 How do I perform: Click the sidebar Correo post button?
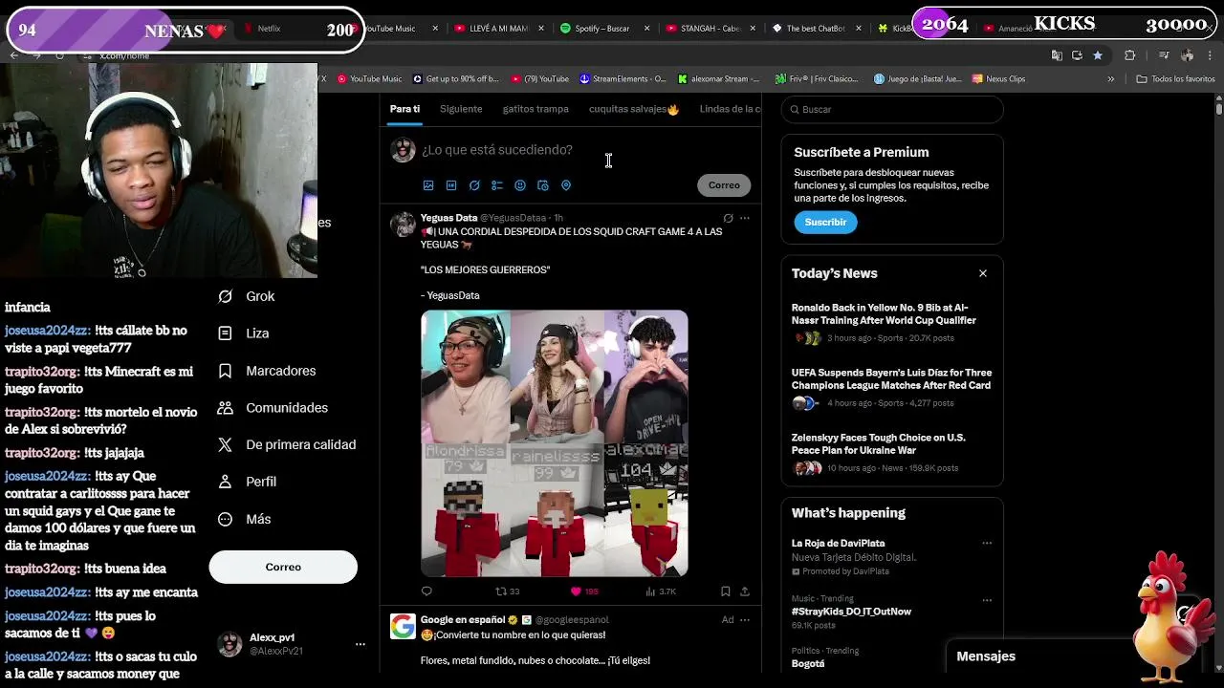283,567
